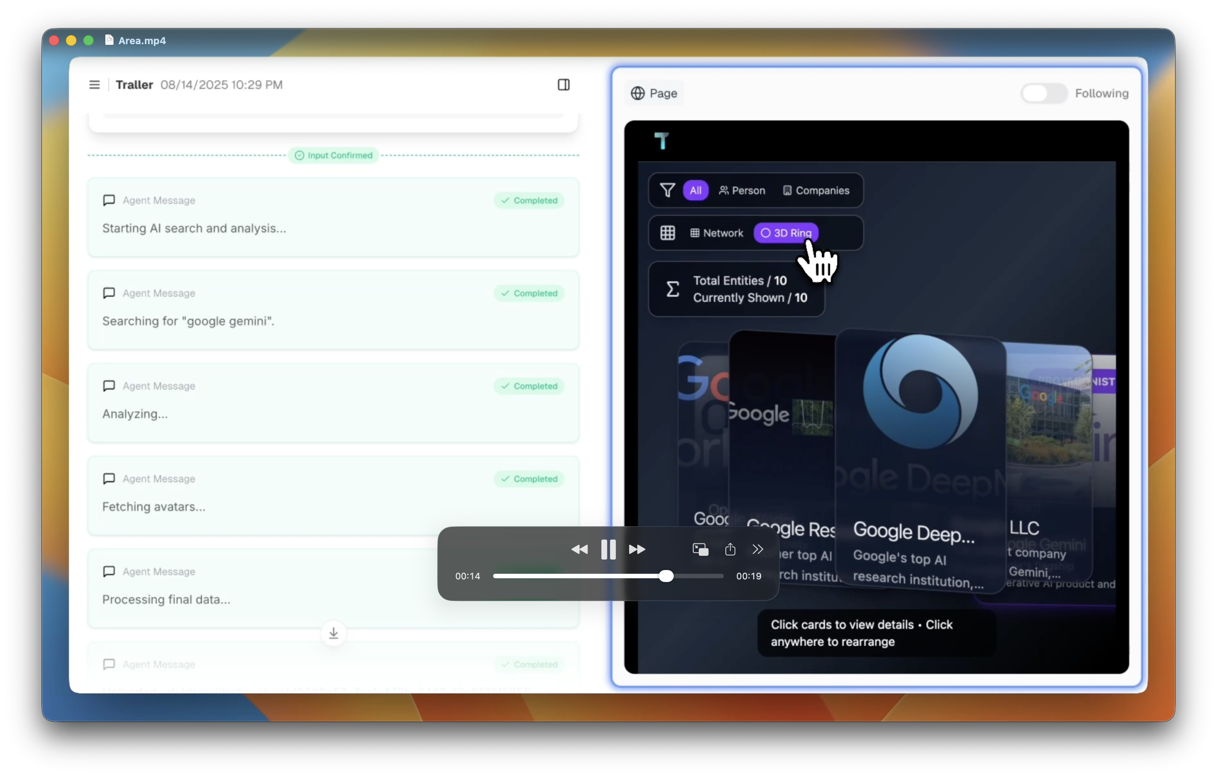The image size is (1217, 777).
Task: Click 'Currently Shown / 10' text
Action: [x=750, y=298]
